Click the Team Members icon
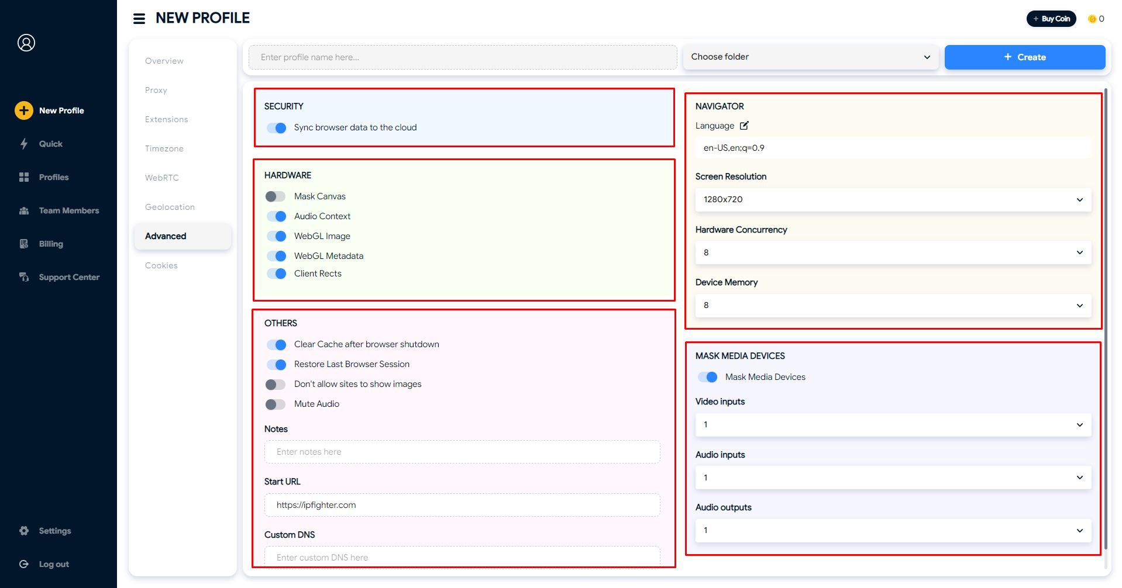Viewport: 1122px width, 588px height. 24,210
